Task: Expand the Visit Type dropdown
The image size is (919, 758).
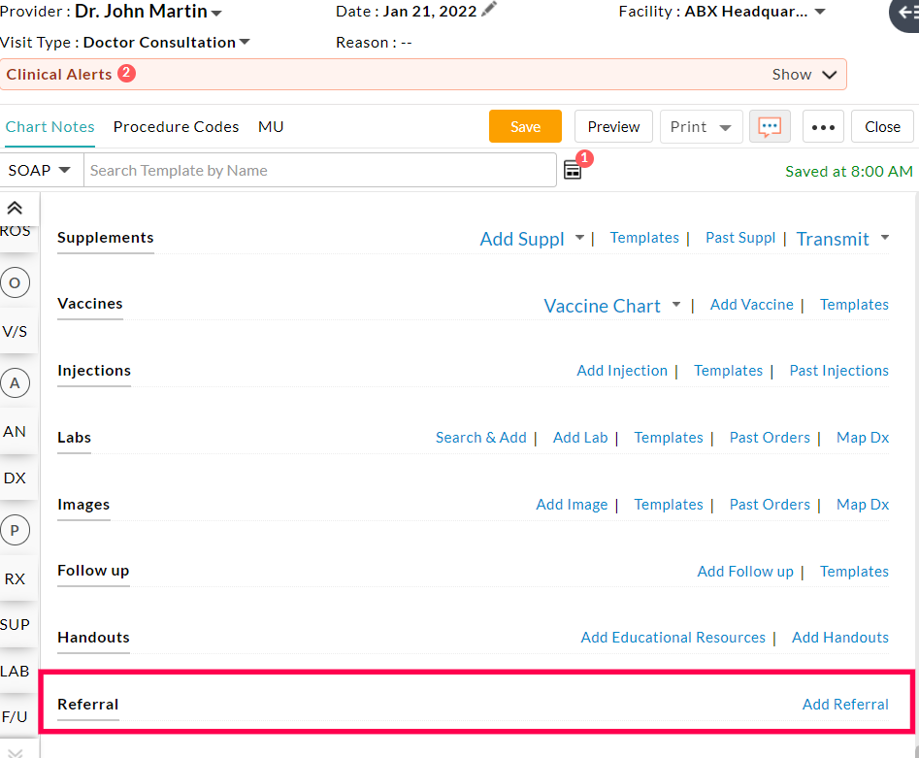Action: tap(243, 42)
